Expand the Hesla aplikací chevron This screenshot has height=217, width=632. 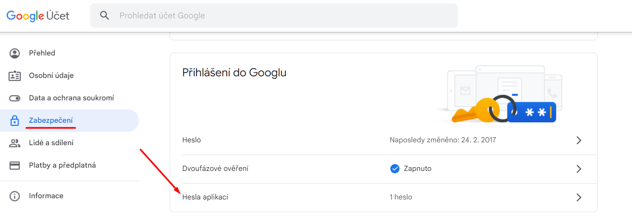coord(579,197)
